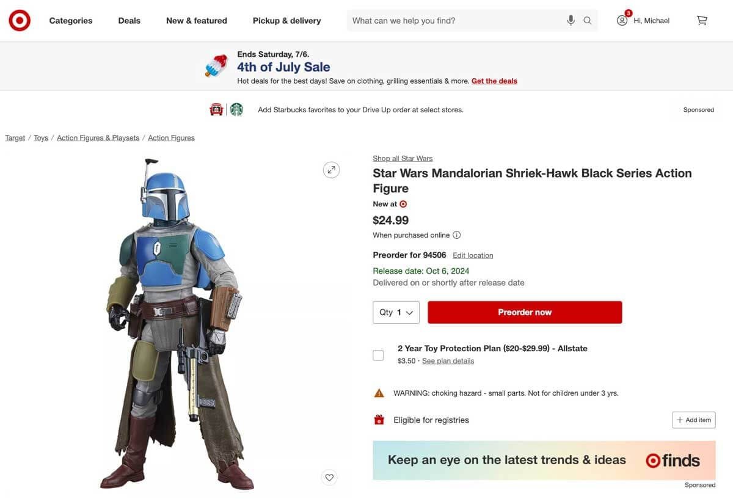Click the registry gift icon

point(379,420)
